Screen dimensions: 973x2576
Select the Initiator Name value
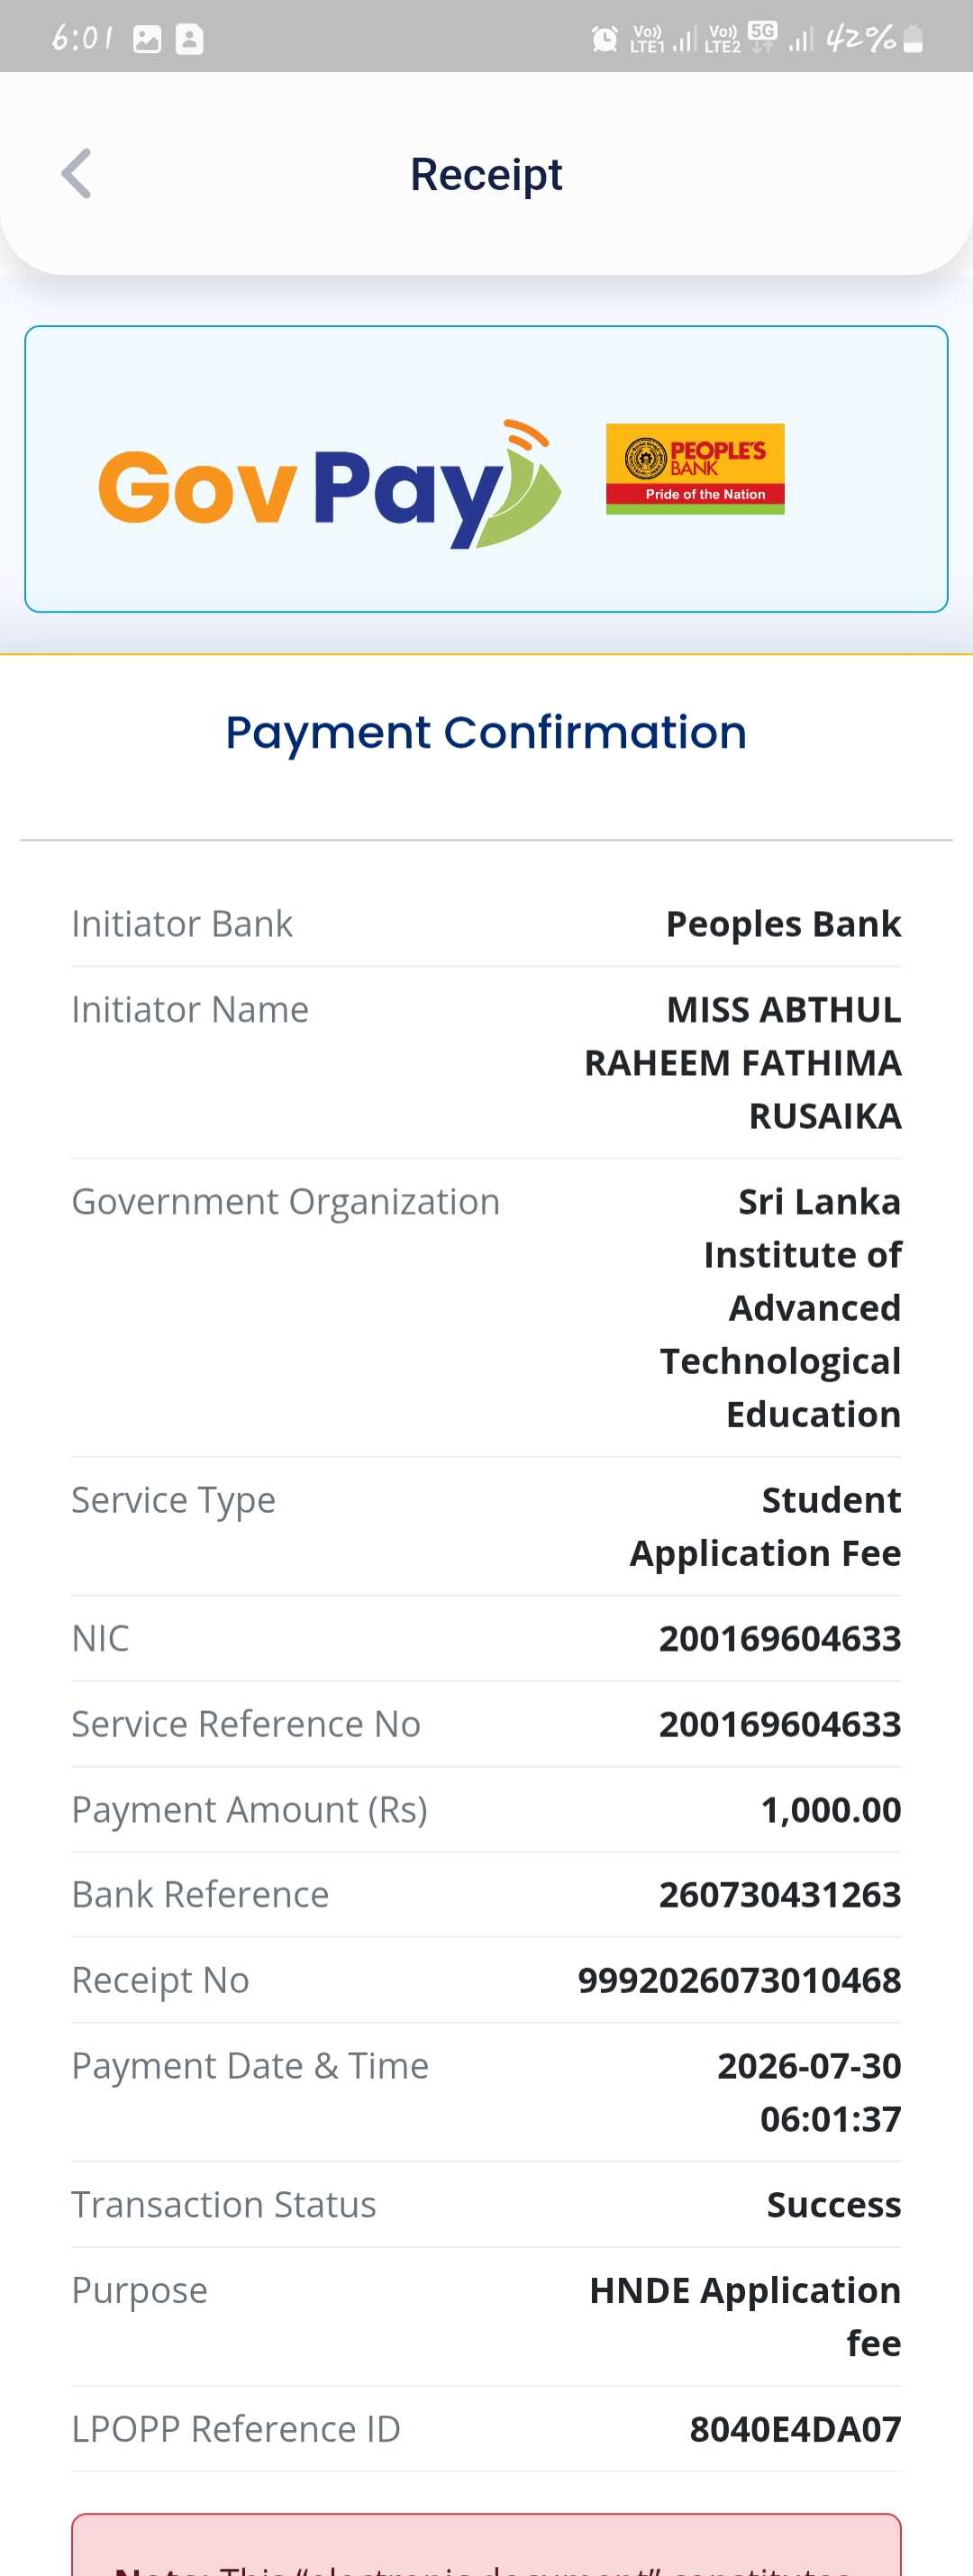tap(743, 1063)
